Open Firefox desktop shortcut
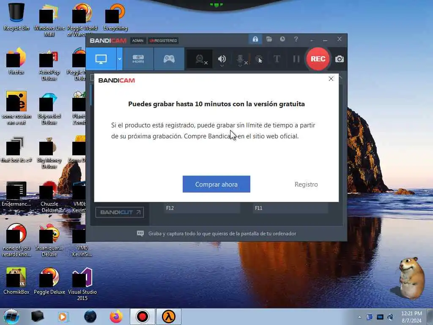 [x=16, y=61]
